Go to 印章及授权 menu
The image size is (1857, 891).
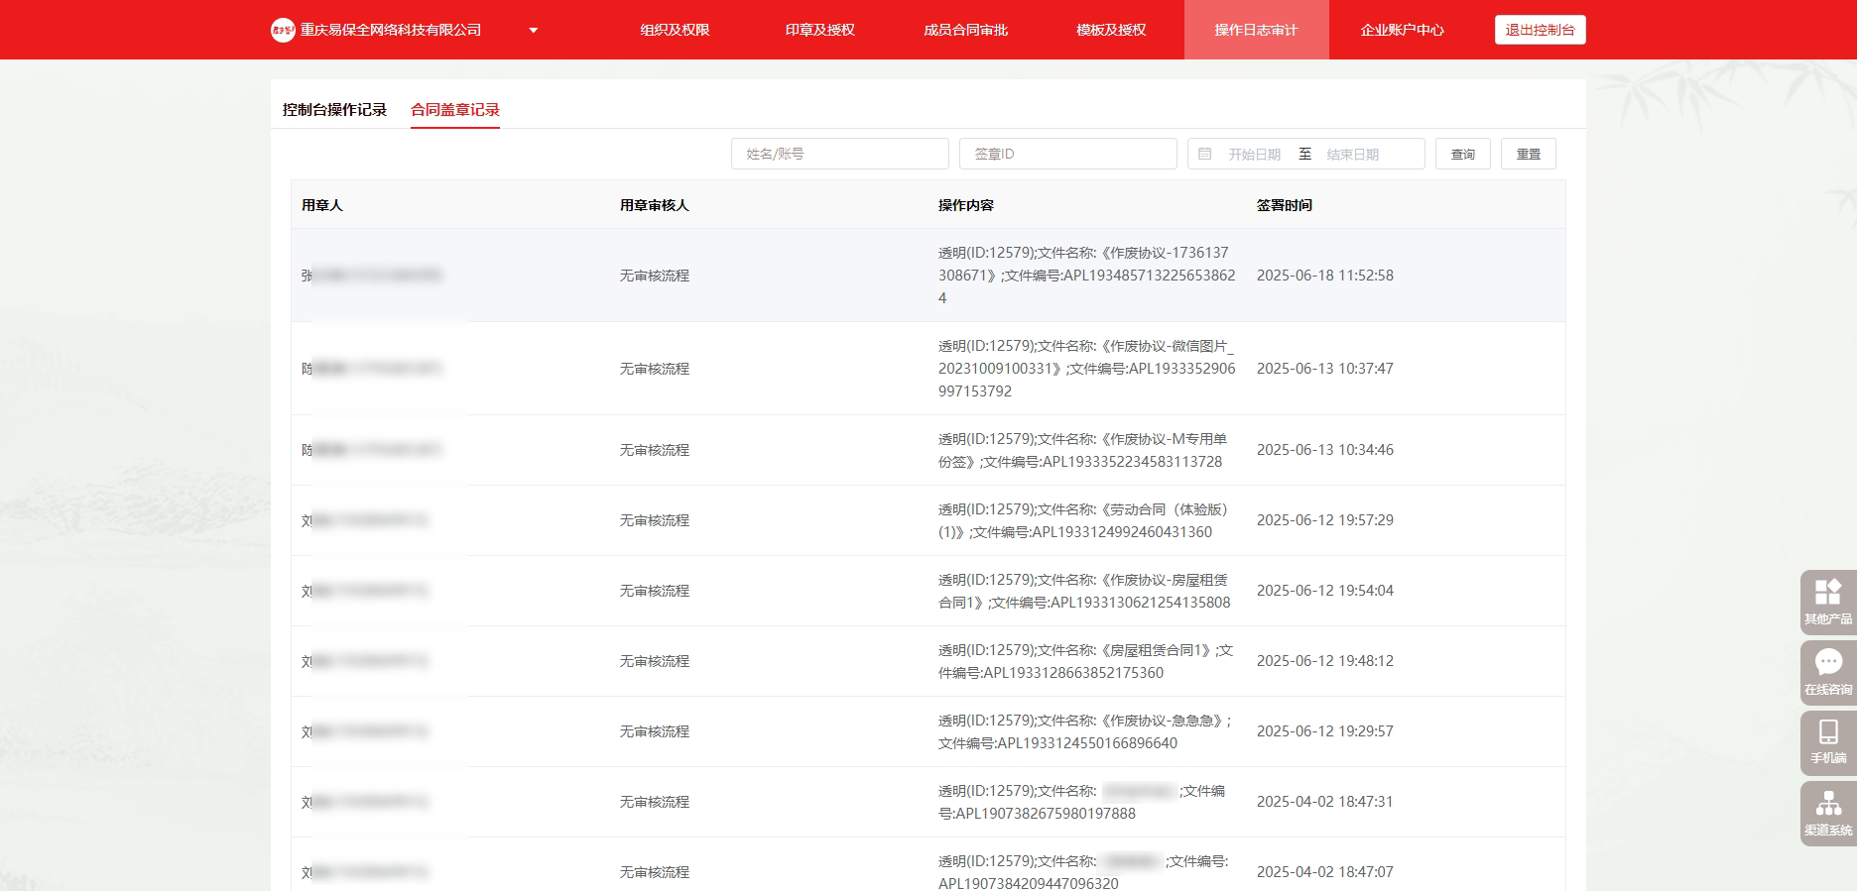click(819, 30)
